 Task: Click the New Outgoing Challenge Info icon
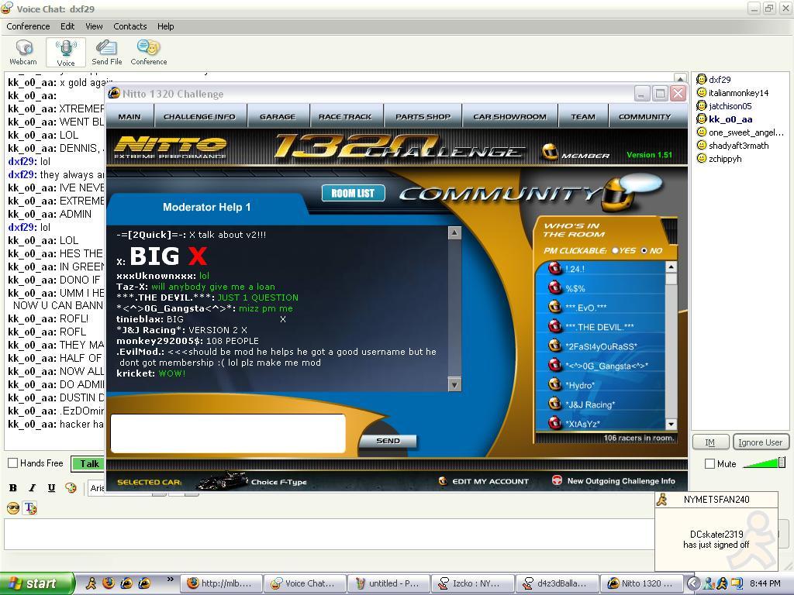(557, 480)
